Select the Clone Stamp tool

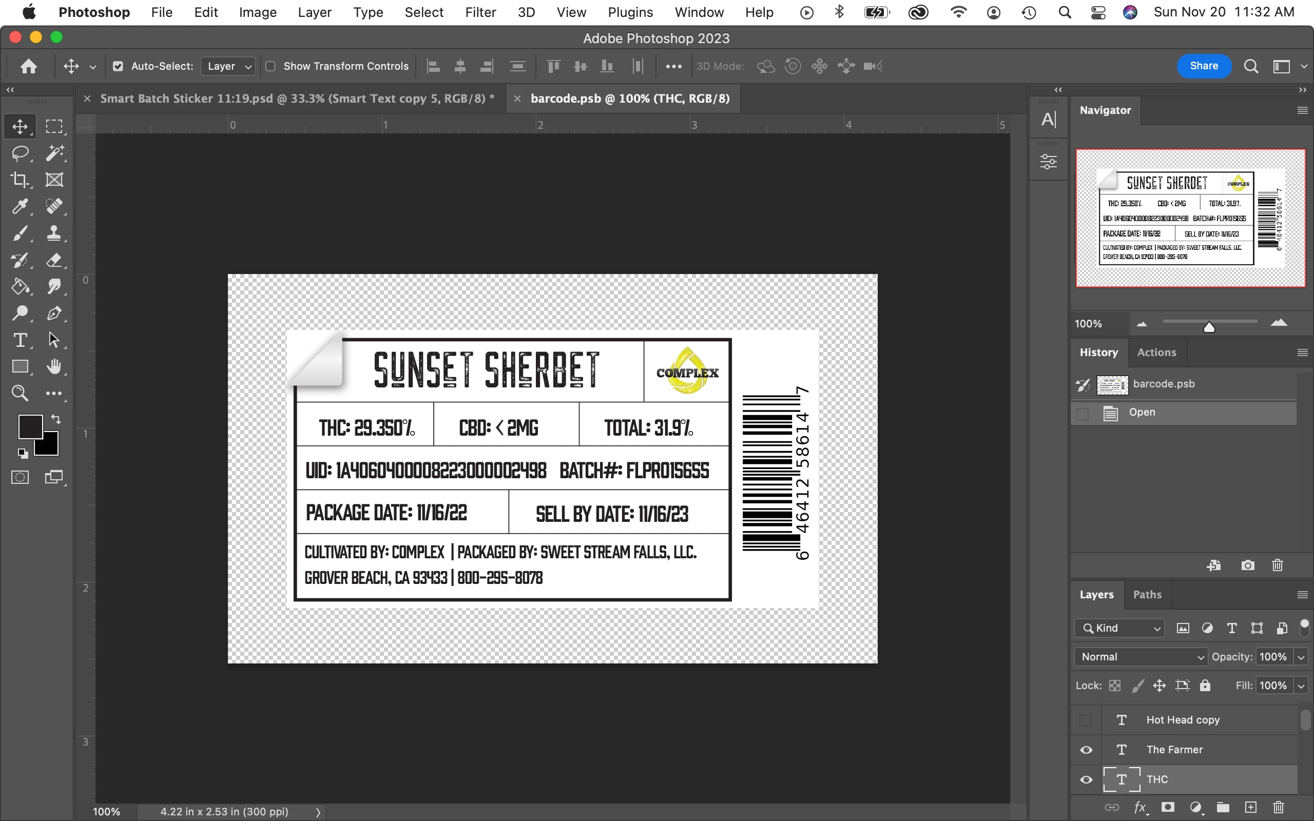[x=54, y=233]
